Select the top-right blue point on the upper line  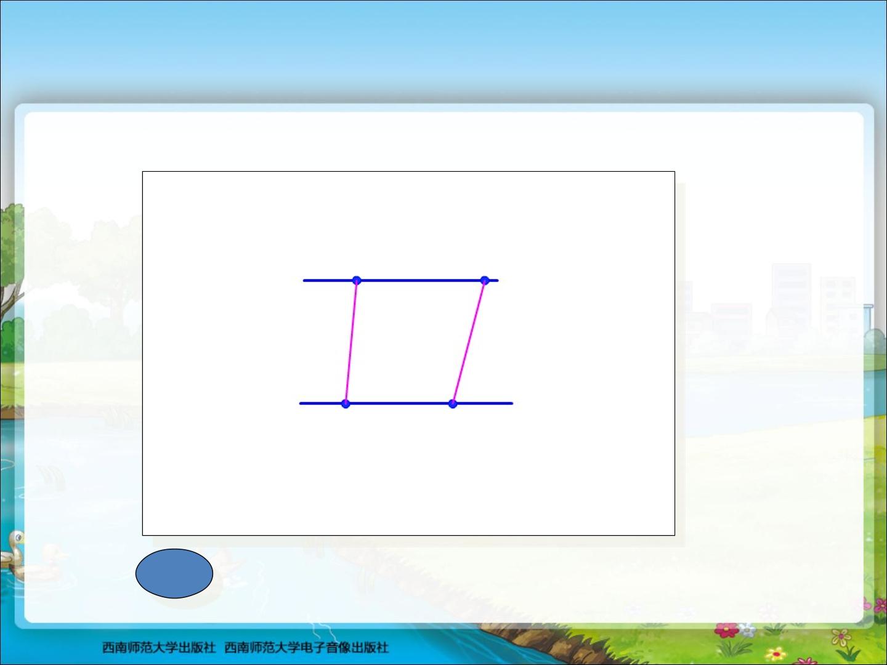click(485, 281)
